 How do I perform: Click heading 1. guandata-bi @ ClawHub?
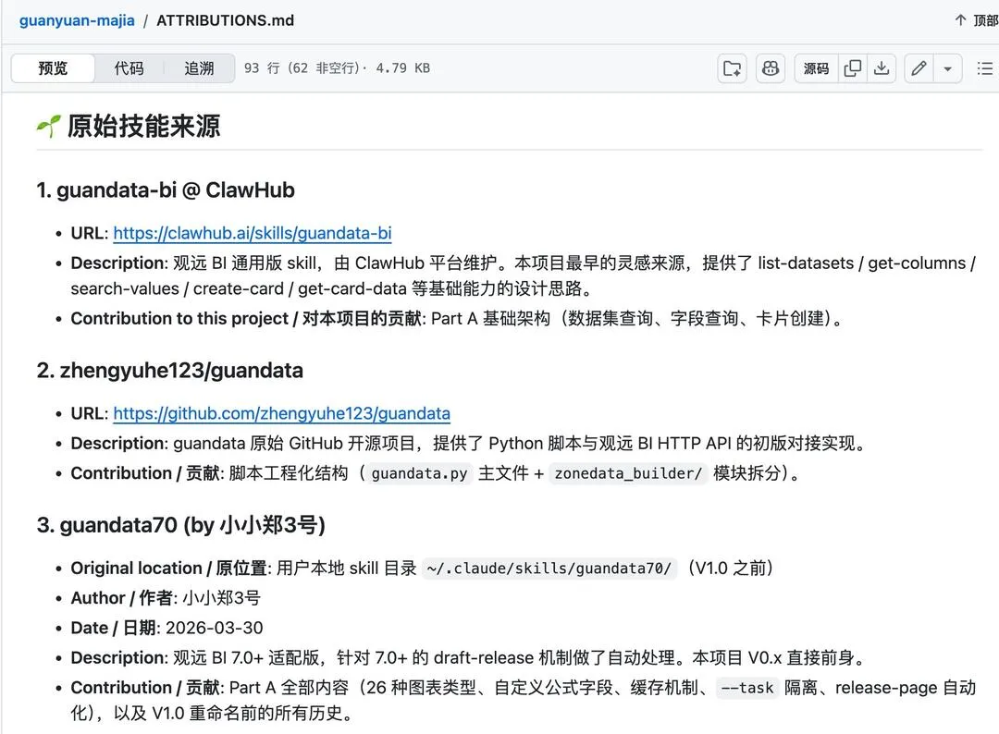click(x=166, y=190)
